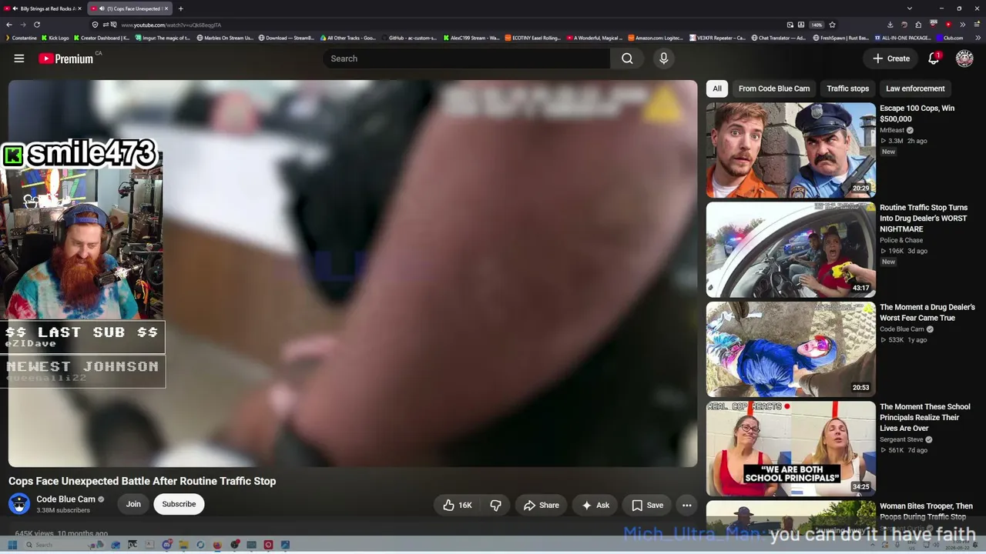Open the YouTube guide hamburger menu
Screen dimensions: 986x554
click(x=19, y=58)
